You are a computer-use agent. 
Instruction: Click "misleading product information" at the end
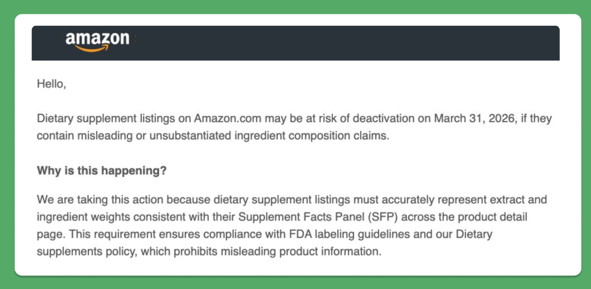(x=300, y=251)
